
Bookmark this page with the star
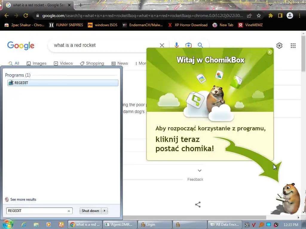pyautogui.click(x=259, y=16)
